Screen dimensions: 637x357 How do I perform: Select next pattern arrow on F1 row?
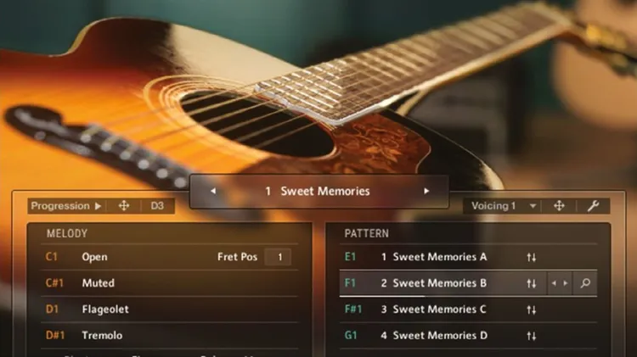pyautogui.click(x=566, y=283)
